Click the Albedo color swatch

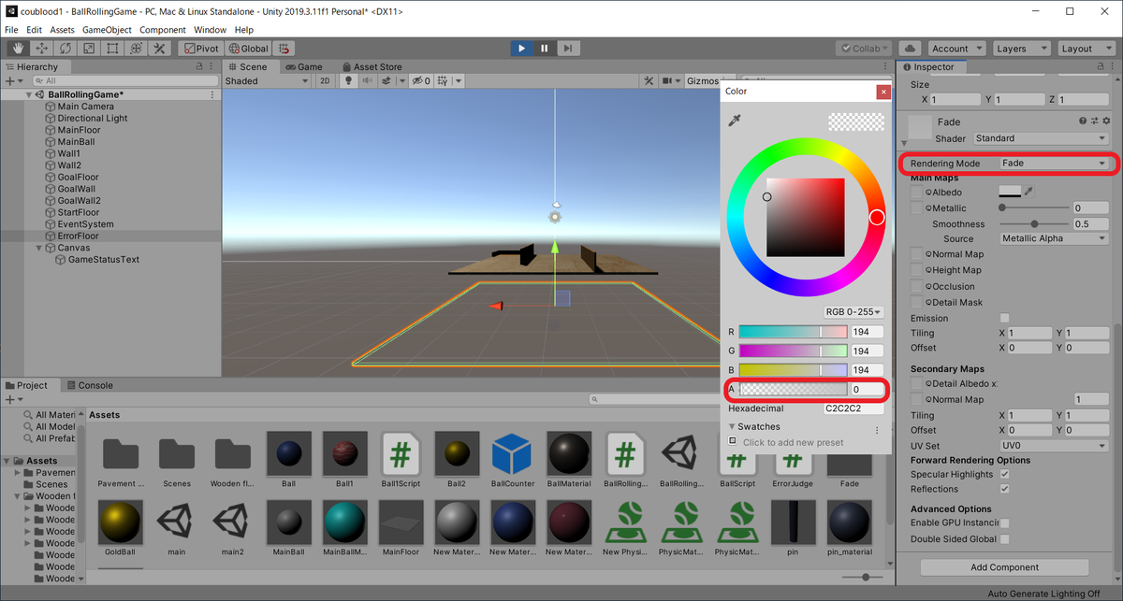click(x=1011, y=192)
